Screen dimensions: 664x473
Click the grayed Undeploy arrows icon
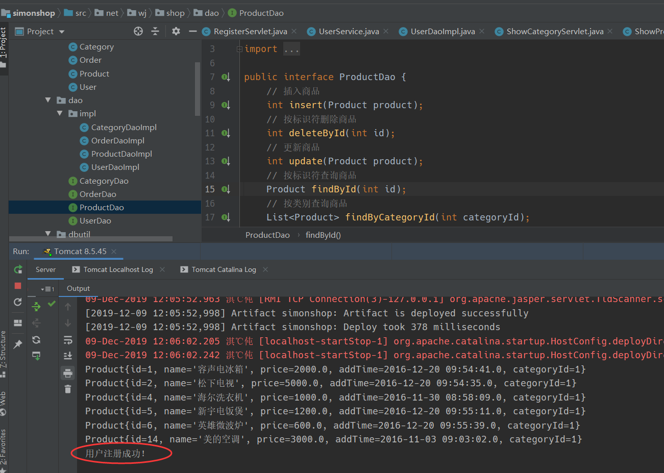coord(36,323)
